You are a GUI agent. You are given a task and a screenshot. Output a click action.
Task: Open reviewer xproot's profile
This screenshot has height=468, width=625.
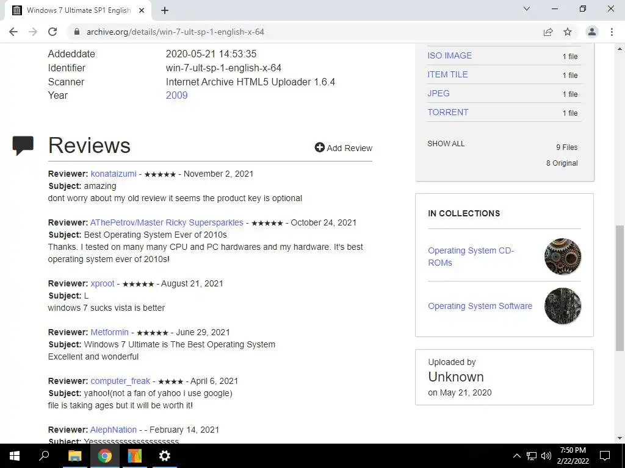[103, 283]
